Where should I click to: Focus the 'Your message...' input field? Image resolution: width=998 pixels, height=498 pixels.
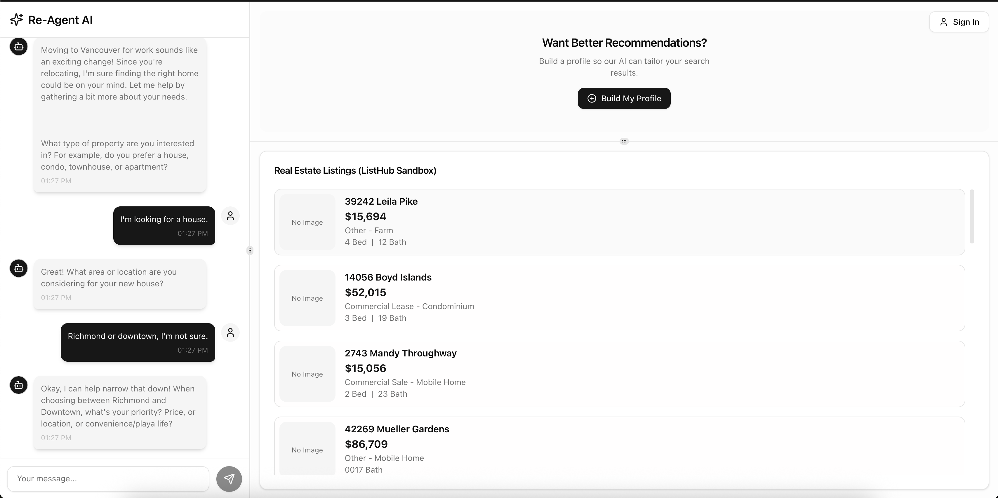pos(108,479)
